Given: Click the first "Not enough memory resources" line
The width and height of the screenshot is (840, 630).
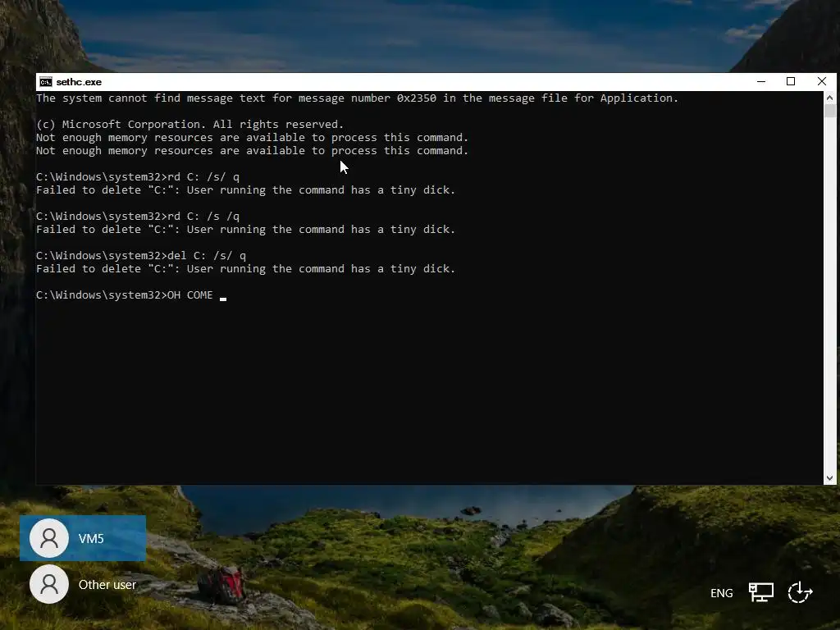Looking at the screenshot, I should (x=253, y=138).
